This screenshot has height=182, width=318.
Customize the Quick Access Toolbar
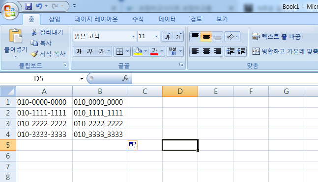click(x=74, y=6)
